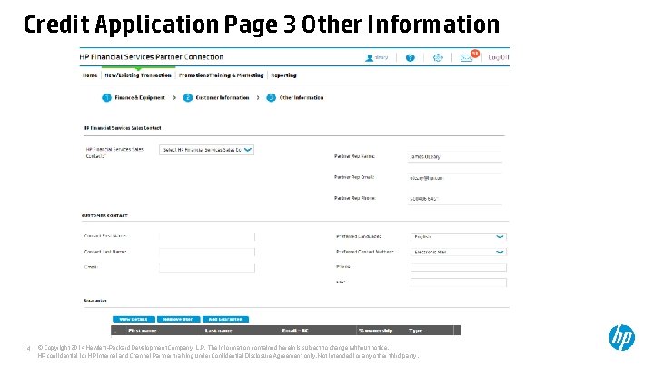Click the user profile icon
Image resolution: width=654 pixels, height=368 pixels.
point(369,58)
